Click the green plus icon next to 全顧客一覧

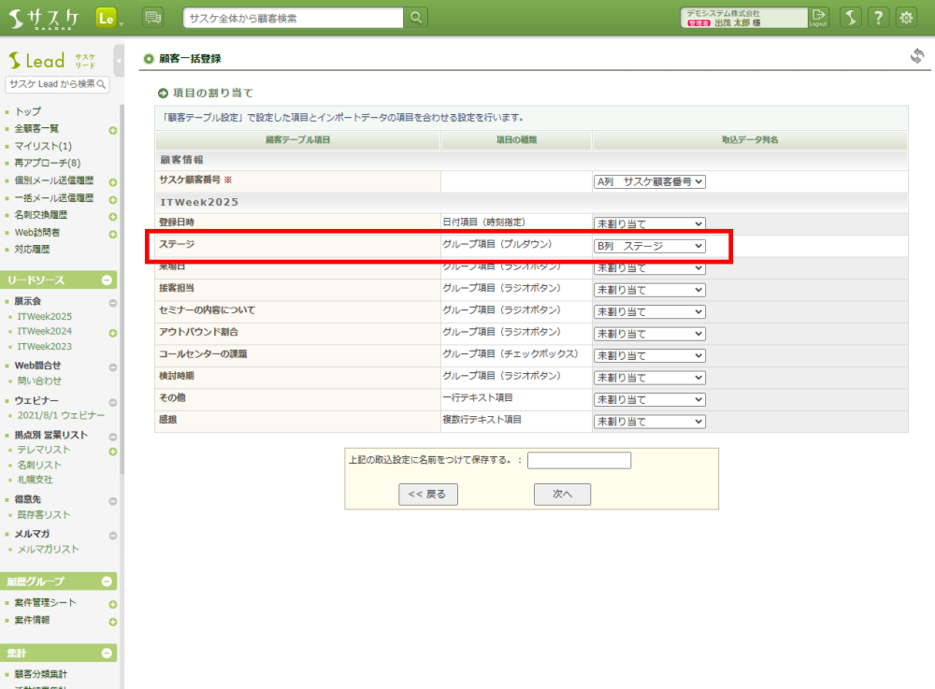(112, 129)
